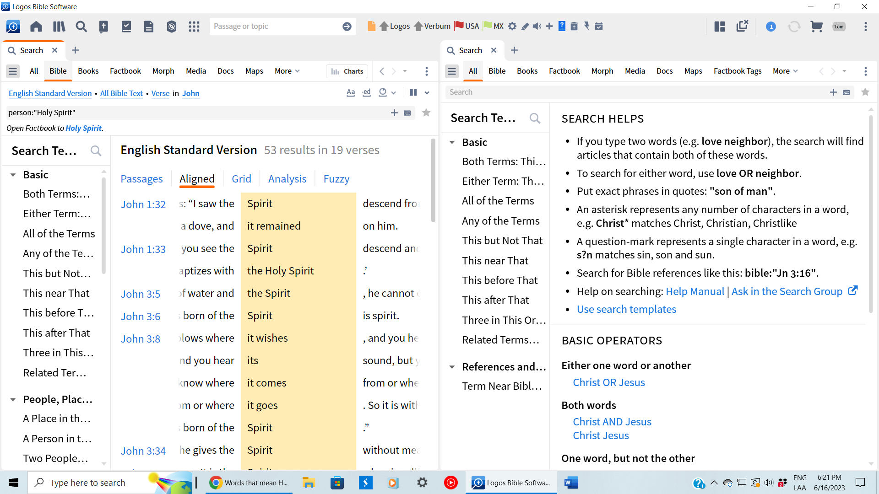Open the John 3:34 verse link
Viewport: 879px width, 494px height.
pyautogui.click(x=143, y=451)
